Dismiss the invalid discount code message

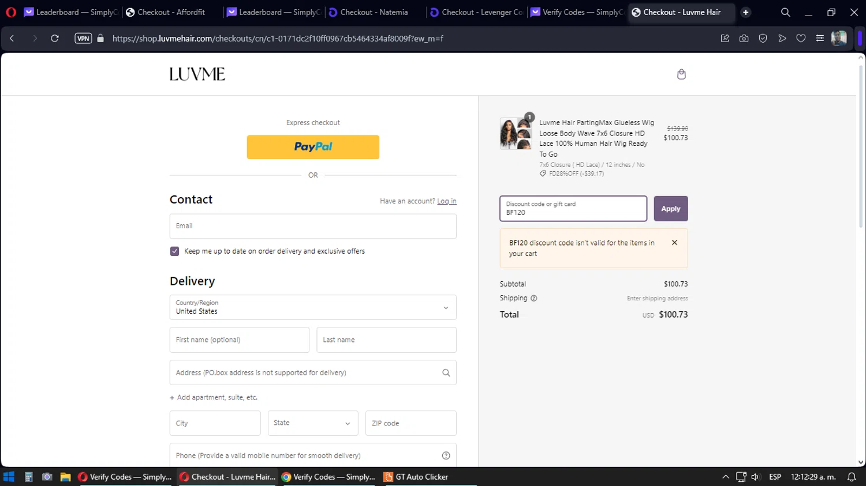click(674, 243)
